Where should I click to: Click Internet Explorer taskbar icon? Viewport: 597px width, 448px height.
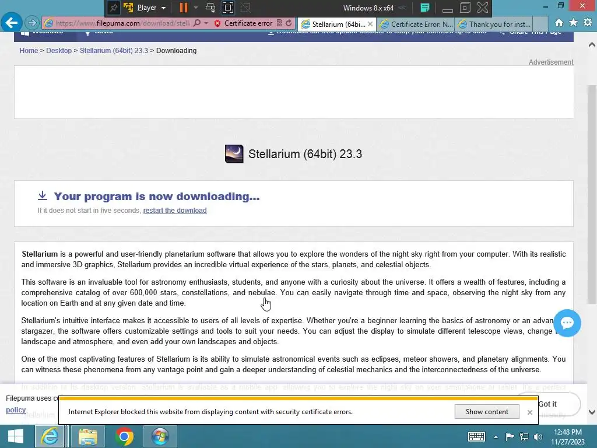pyautogui.click(x=50, y=436)
